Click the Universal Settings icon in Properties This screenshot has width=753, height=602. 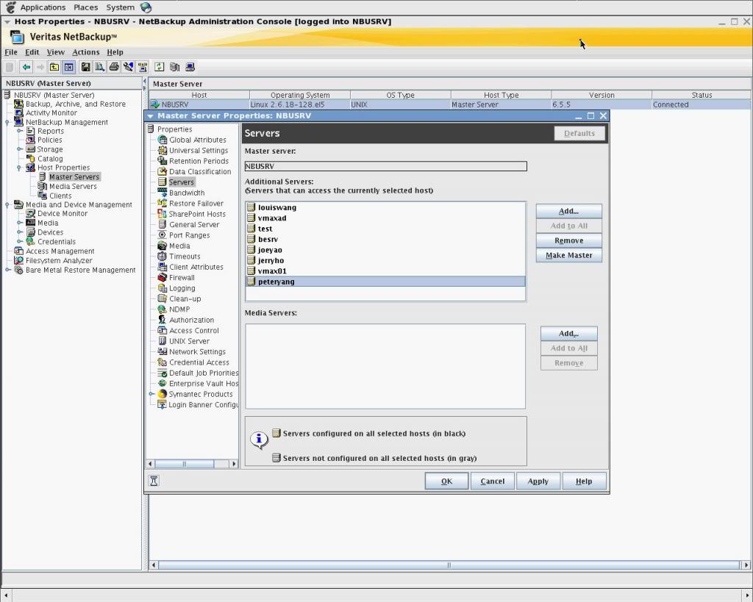[x=163, y=150]
